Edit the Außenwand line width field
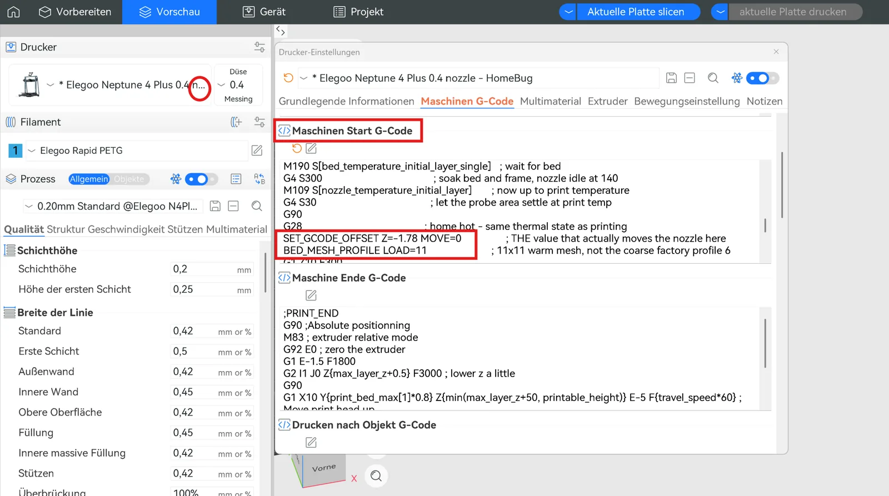Image resolution: width=889 pixels, height=496 pixels. click(x=212, y=372)
